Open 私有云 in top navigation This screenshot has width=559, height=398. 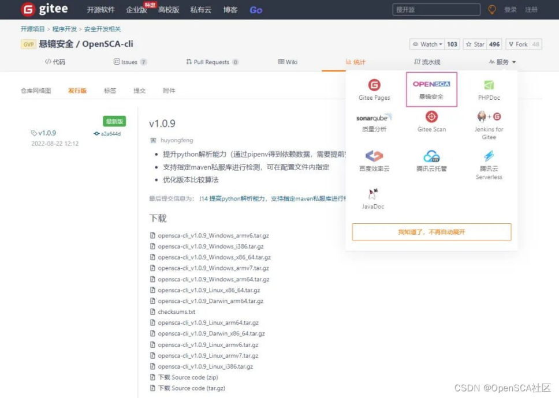201,10
